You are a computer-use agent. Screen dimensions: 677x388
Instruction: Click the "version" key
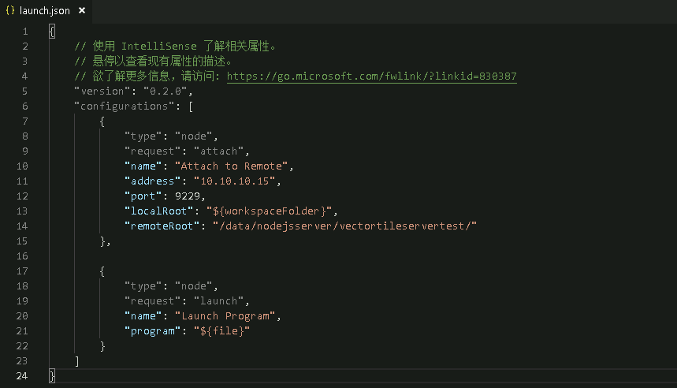102,91
